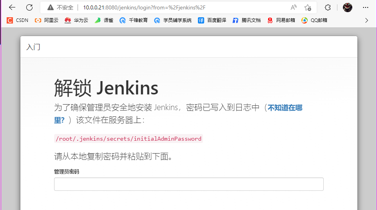
Task: Open the 语雀 bookmark
Action: tap(103, 20)
